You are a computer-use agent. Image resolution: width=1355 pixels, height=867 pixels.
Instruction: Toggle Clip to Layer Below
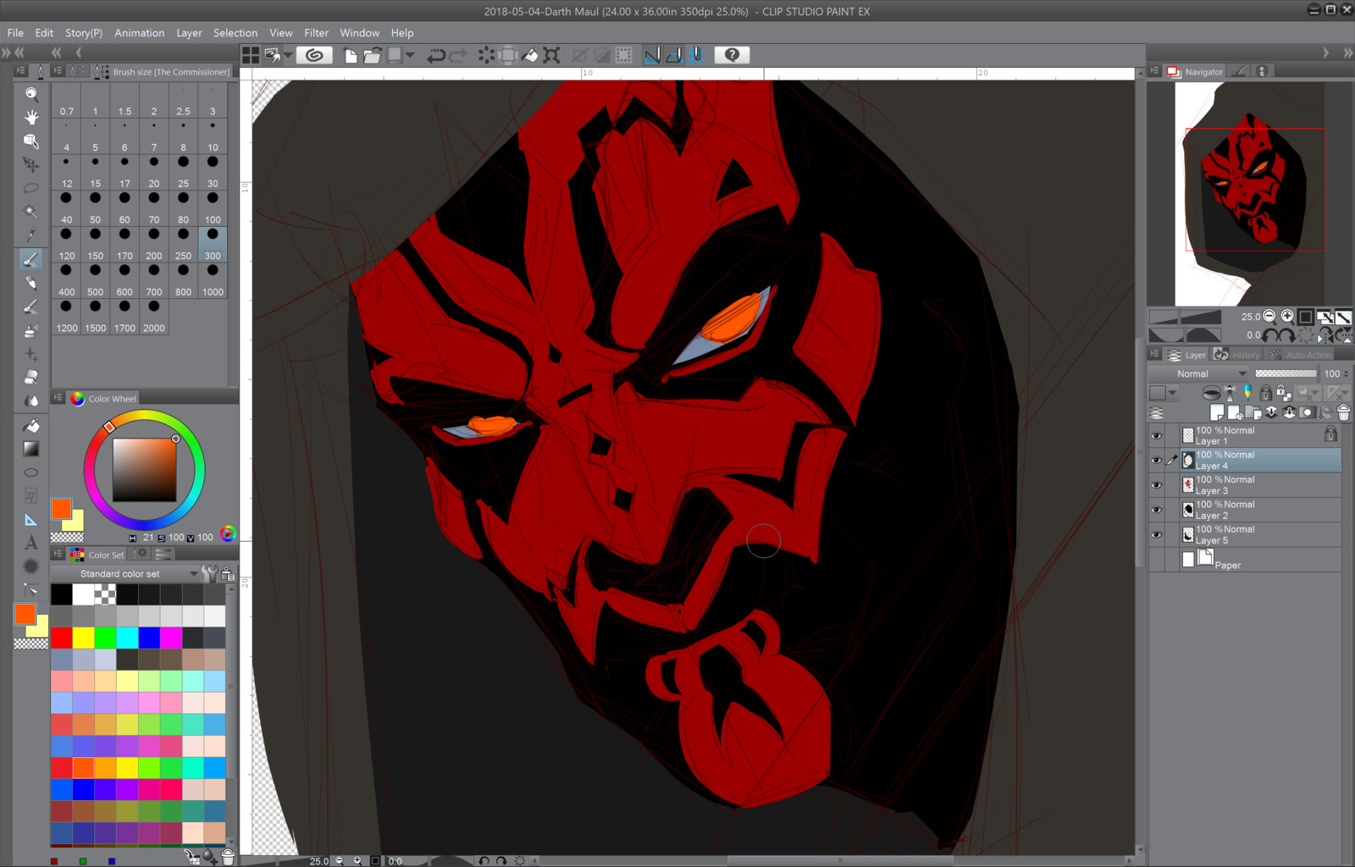pos(1212,393)
